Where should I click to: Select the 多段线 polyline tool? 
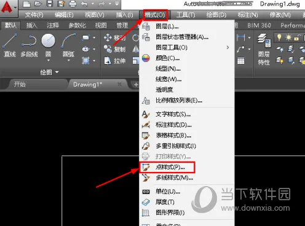tap(29, 45)
